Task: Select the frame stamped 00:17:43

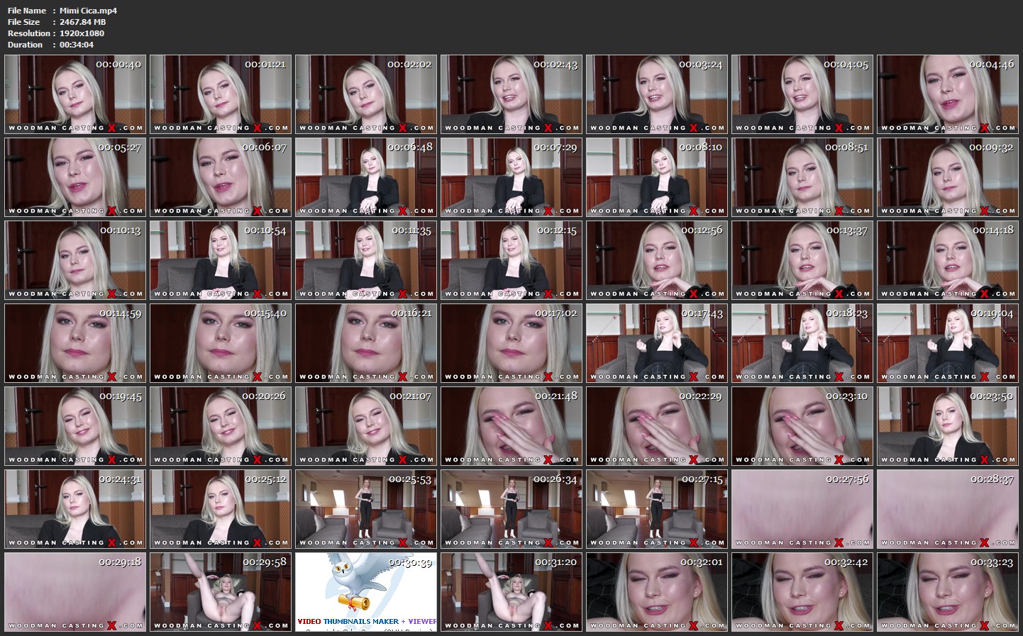Action: pyautogui.click(x=657, y=343)
